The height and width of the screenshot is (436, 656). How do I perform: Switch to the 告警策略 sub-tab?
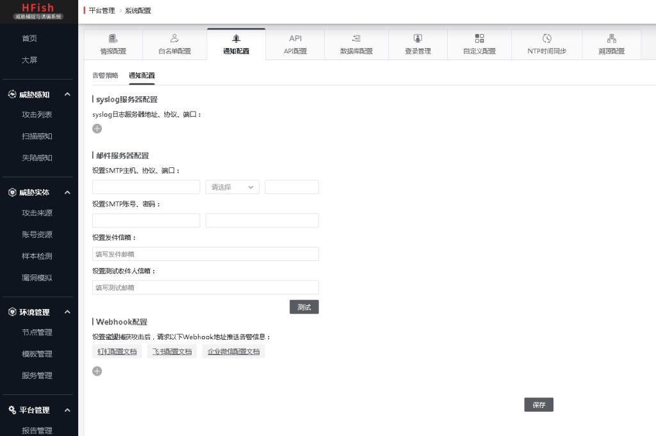pos(105,76)
